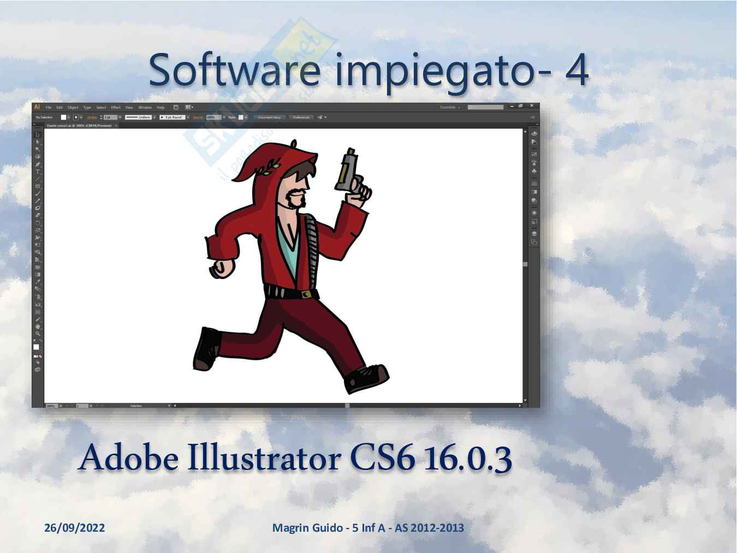737x553 pixels.
Task: Select the Zoom magnifier tool
Action: pos(38,334)
